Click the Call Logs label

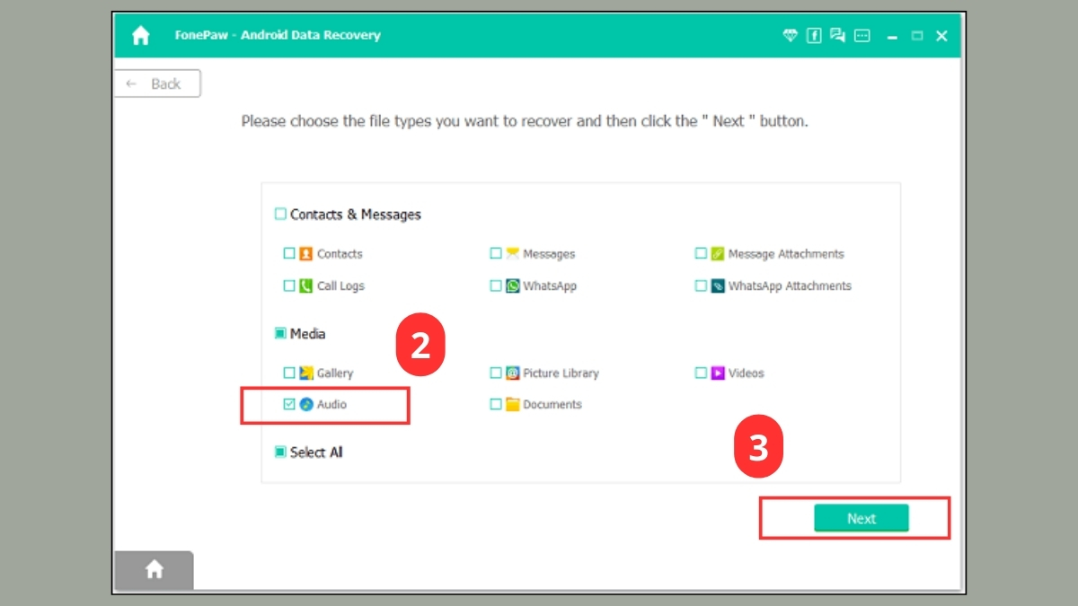[x=340, y=286]
